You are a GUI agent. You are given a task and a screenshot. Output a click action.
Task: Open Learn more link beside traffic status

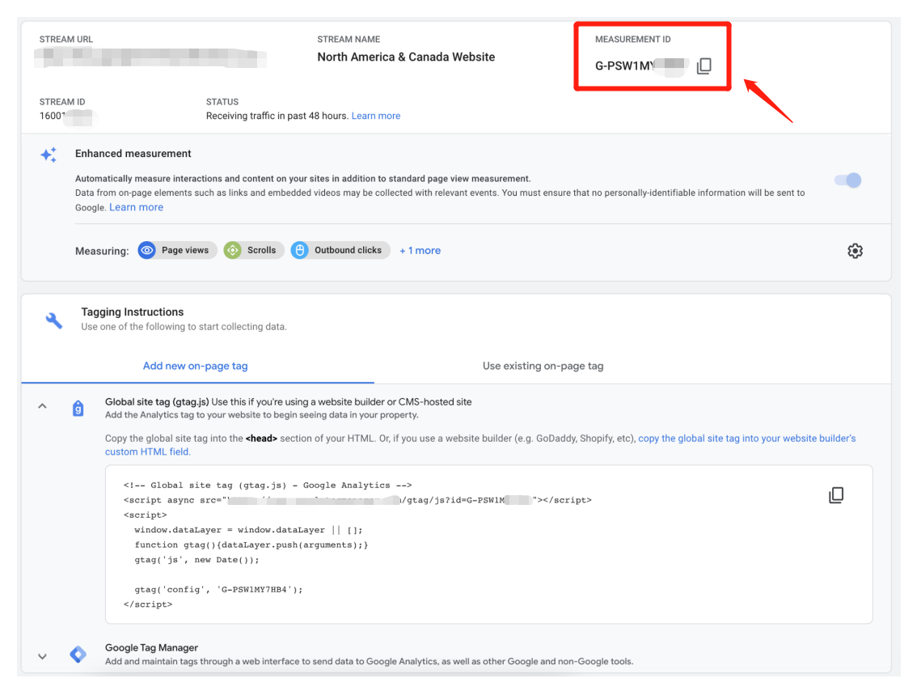[x=376, y=116]
